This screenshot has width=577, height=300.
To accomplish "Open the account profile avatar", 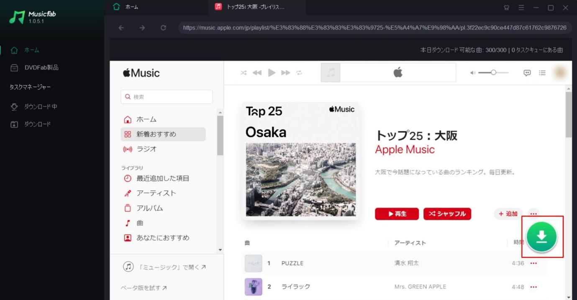I will tap(559, 73).
